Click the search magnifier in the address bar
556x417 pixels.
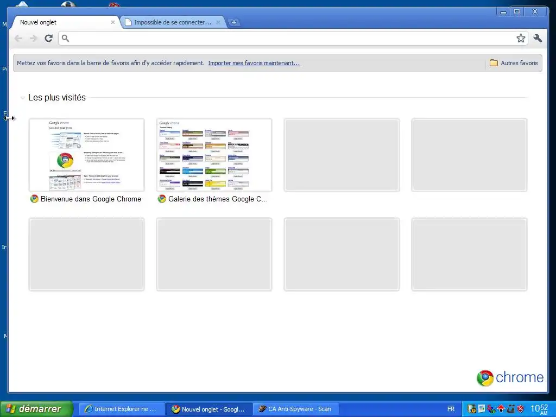tap(65, 39)
